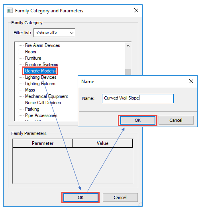The image size is (200, 209).
Task: Select Lighting Fixtures category
Action: [40, 84]
